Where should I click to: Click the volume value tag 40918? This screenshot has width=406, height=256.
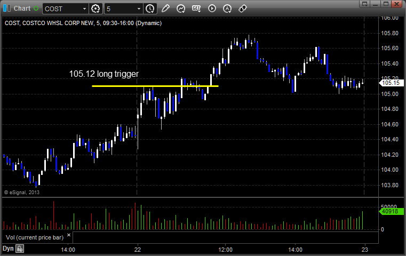[391, 211]
